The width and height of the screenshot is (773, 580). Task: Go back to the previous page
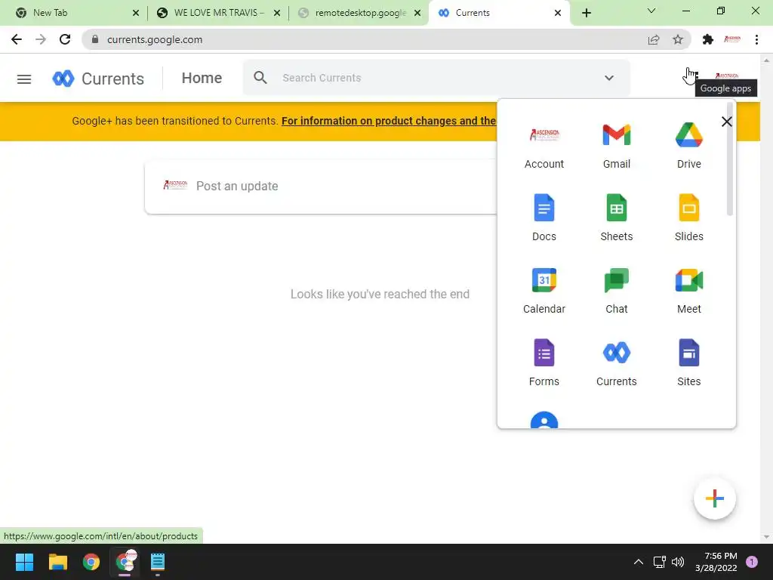(17, 39)
